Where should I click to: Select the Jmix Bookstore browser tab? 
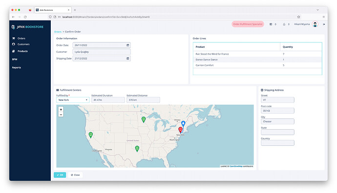click(x=53, y=10)
